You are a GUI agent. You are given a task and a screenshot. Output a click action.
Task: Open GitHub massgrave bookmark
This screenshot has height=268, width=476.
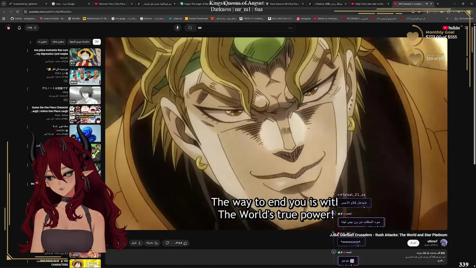click(23, 19)
